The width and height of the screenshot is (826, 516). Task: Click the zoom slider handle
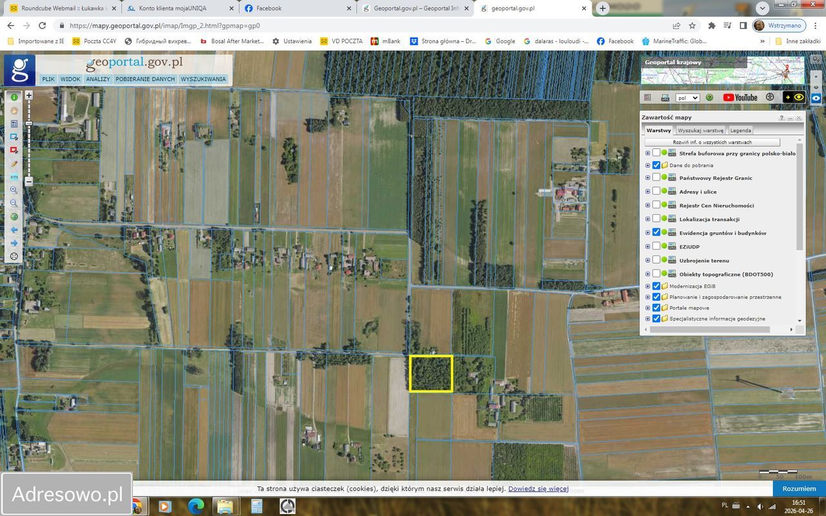pos(29,123)
